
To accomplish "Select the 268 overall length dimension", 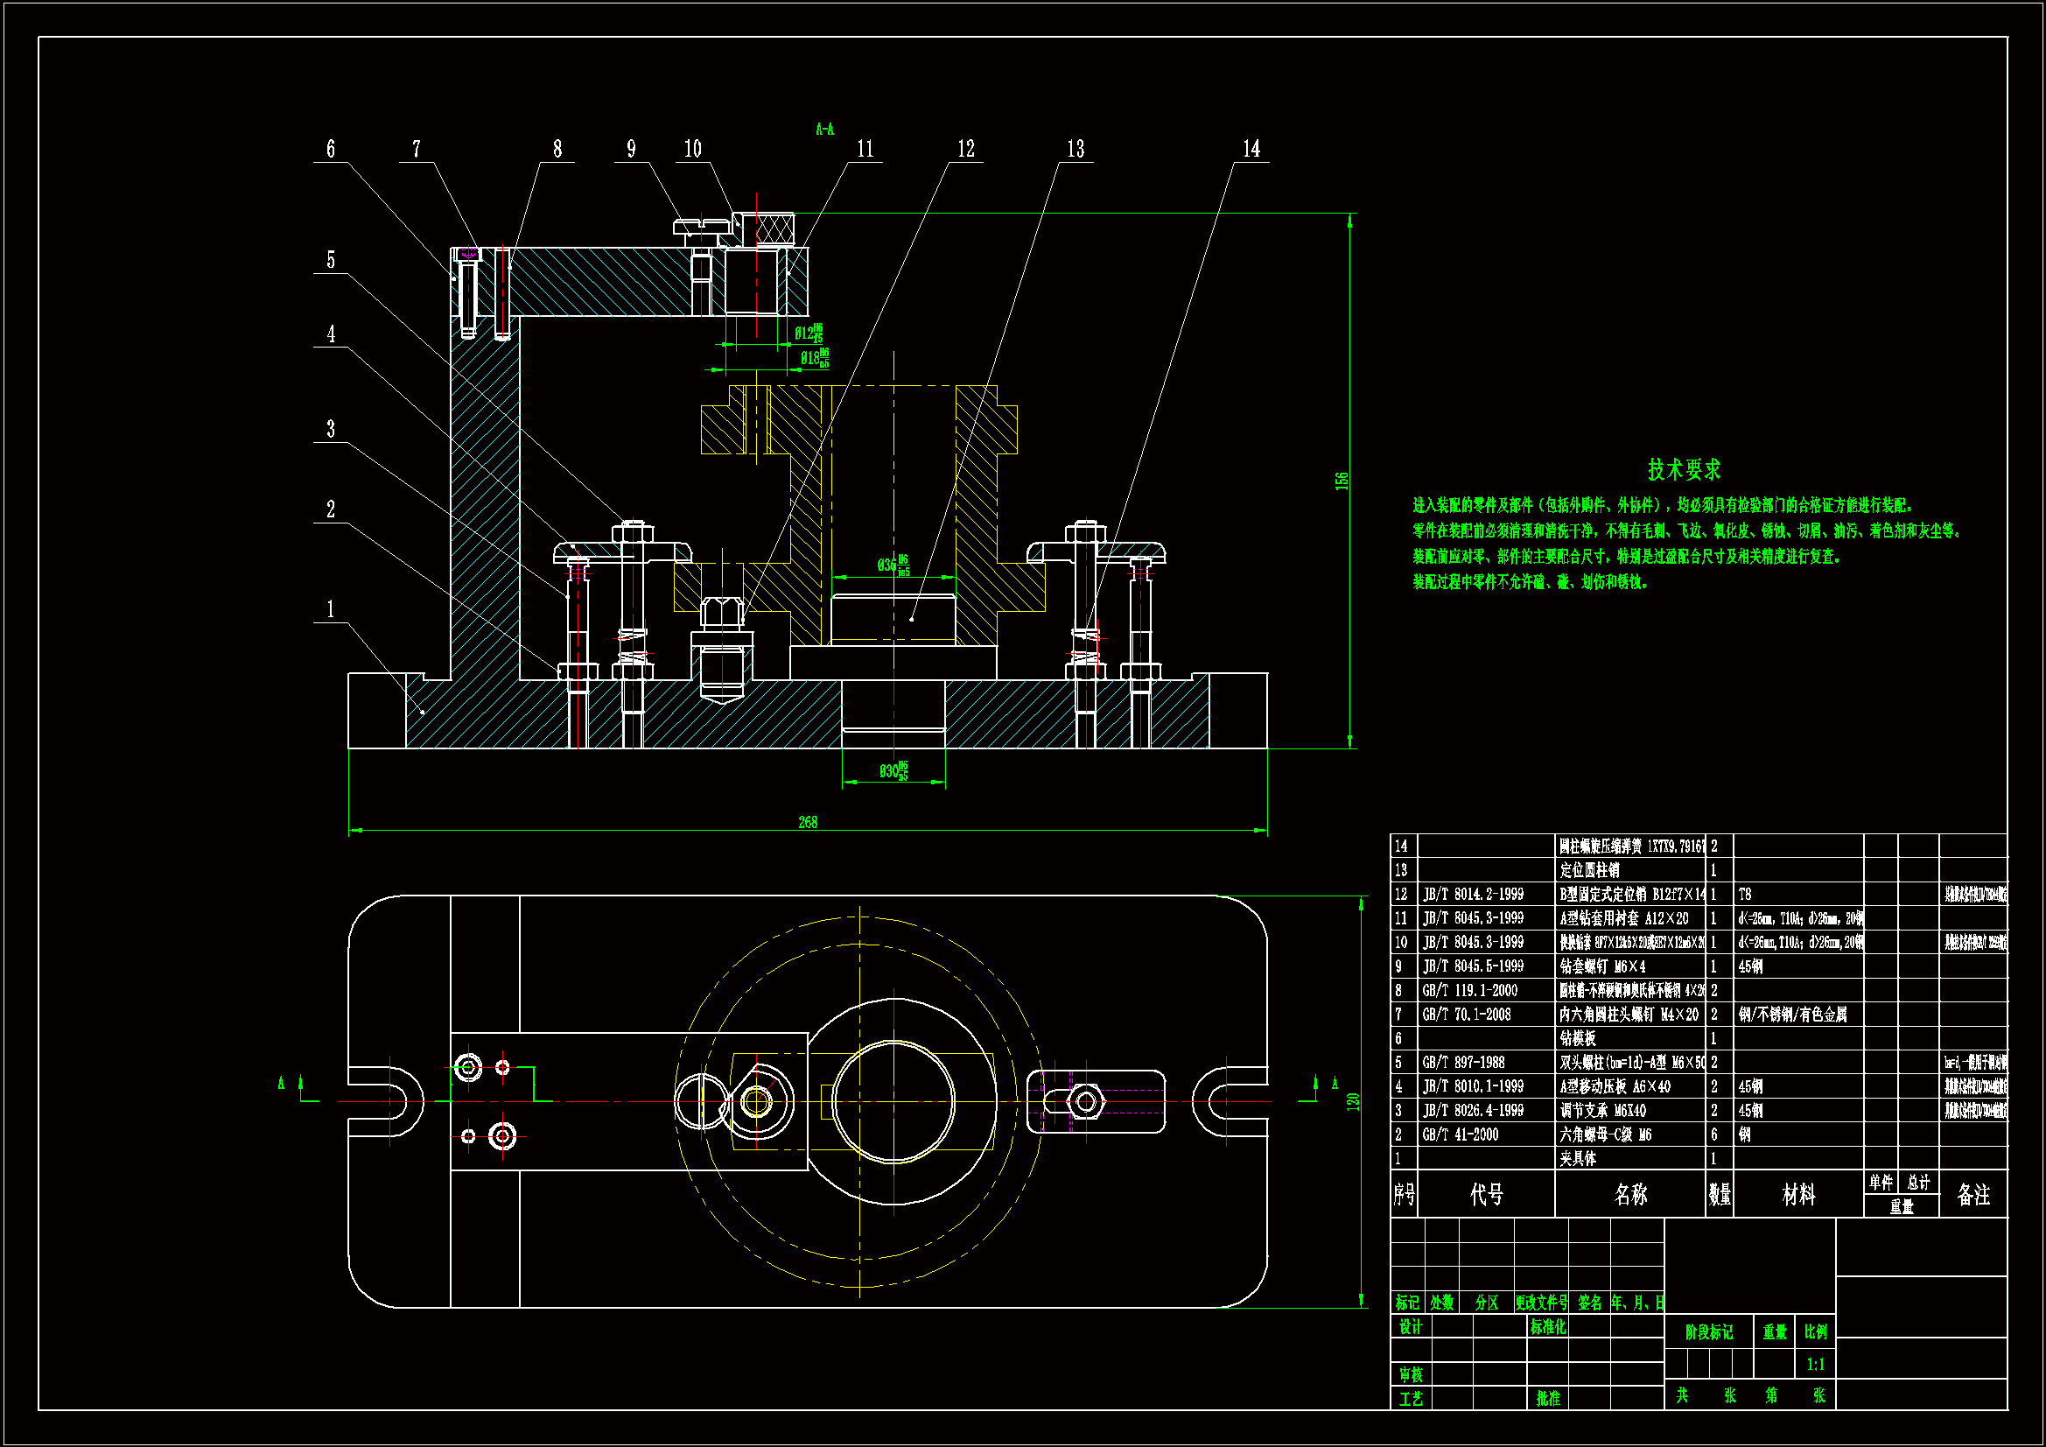I will tap(808, 822).
